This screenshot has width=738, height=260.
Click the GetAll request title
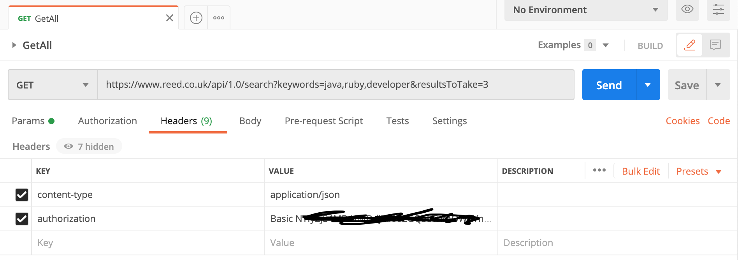coord(37,45)
